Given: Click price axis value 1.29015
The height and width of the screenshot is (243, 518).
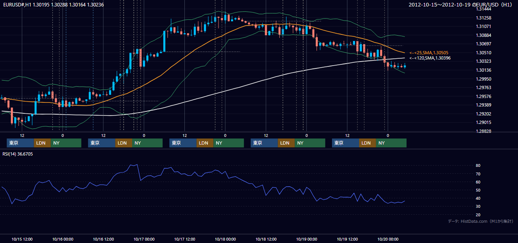Looking at the screenshot, I should 483,122.
